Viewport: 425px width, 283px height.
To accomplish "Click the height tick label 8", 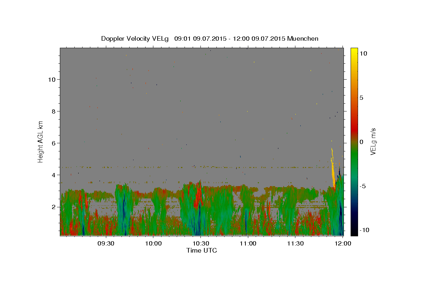I will tap(54, 111).
